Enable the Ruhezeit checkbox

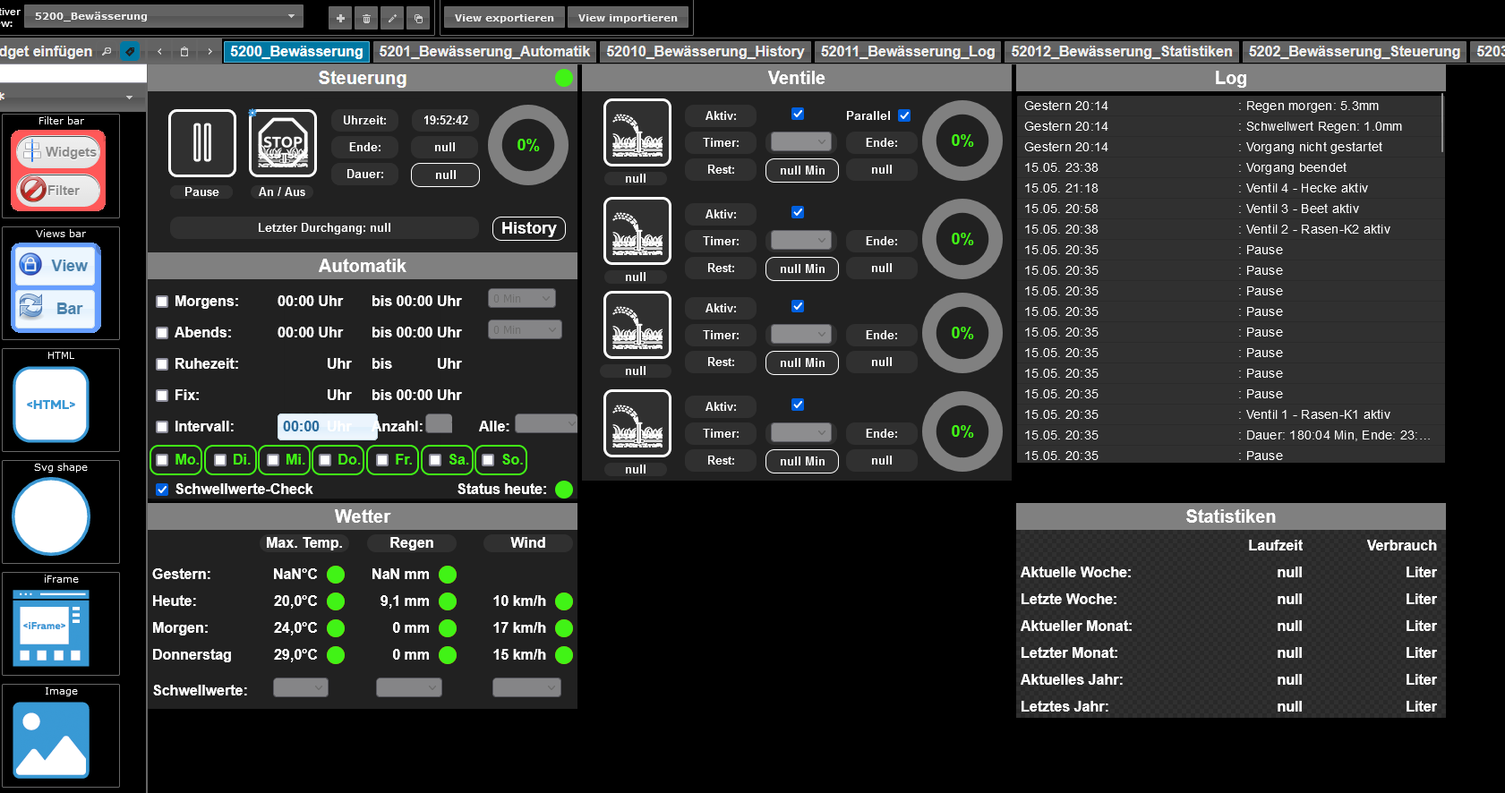click(162, 364)
